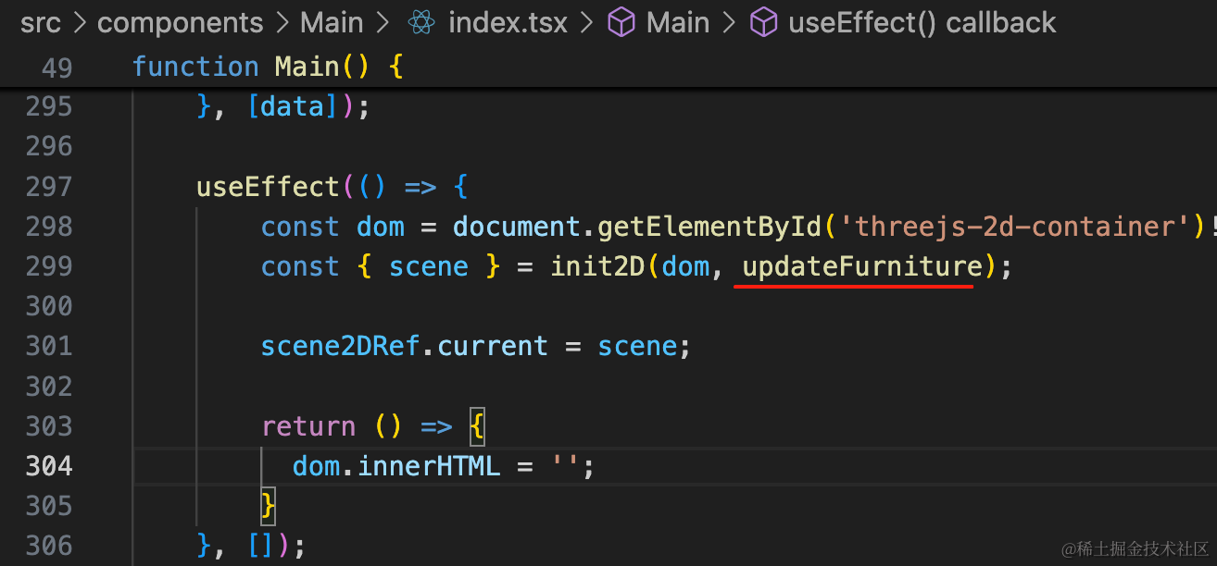The image size is (1217, 566).
Task: Click 'innerHTML' property on line 304
Action: pos(429,465)
